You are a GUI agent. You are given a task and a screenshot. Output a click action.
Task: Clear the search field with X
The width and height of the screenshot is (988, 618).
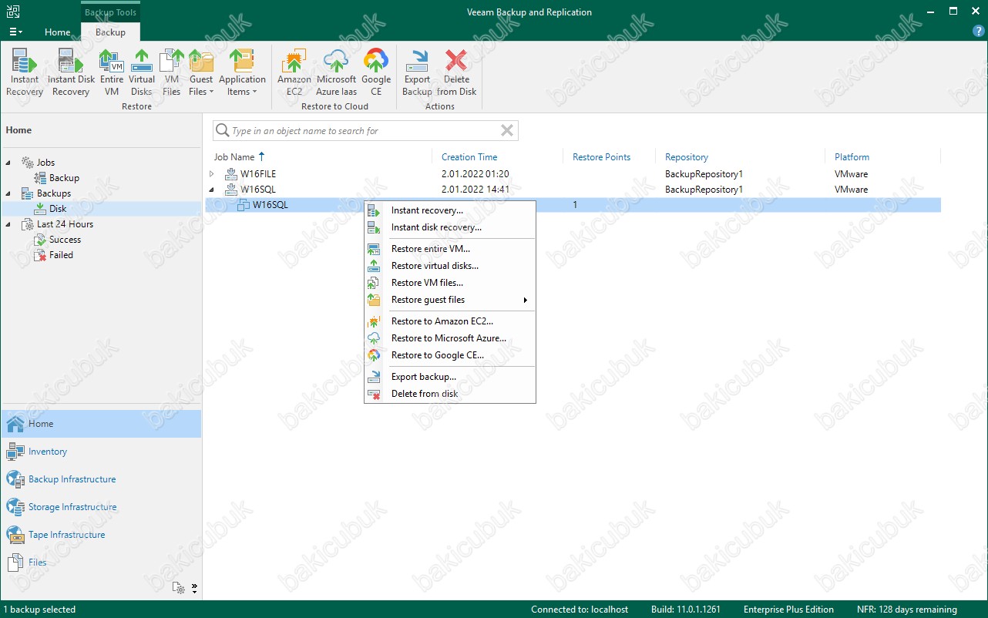(x=507, y=131)
